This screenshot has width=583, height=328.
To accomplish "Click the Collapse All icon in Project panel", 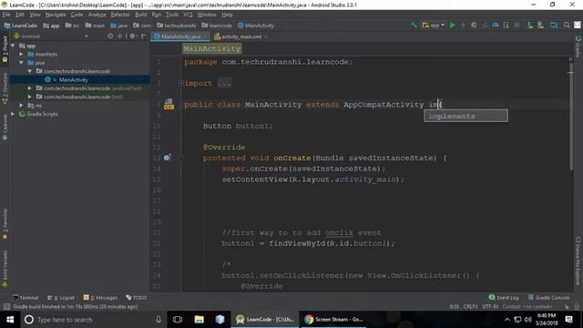I will (119, 36).
